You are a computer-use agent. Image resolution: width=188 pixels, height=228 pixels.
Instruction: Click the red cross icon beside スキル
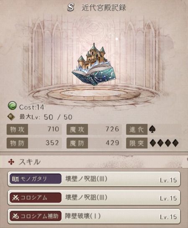pyautogui.click(x=11, y=162)
